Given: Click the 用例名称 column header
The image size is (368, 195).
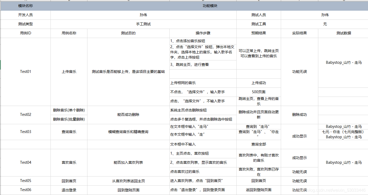Looking at the screenshot, I should (69, 33).
